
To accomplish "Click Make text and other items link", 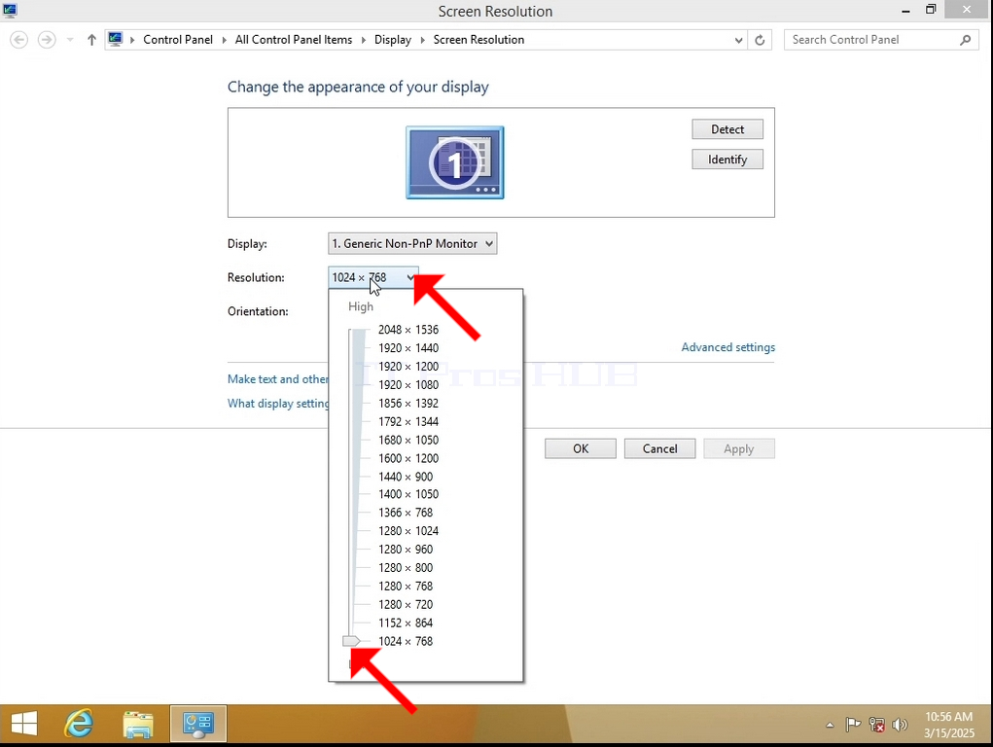I will (278, 379).
